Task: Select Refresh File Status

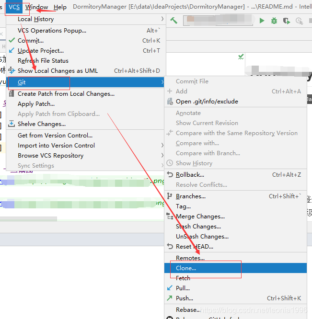Action: 86,61
